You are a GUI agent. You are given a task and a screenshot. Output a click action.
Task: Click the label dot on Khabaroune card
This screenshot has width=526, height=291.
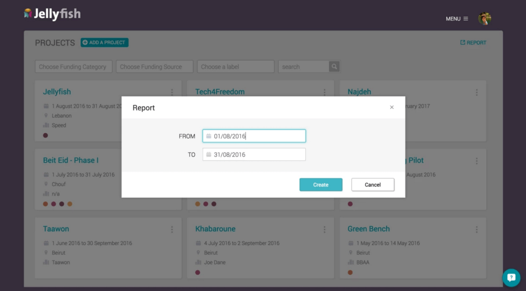click(x=198, y=273)
